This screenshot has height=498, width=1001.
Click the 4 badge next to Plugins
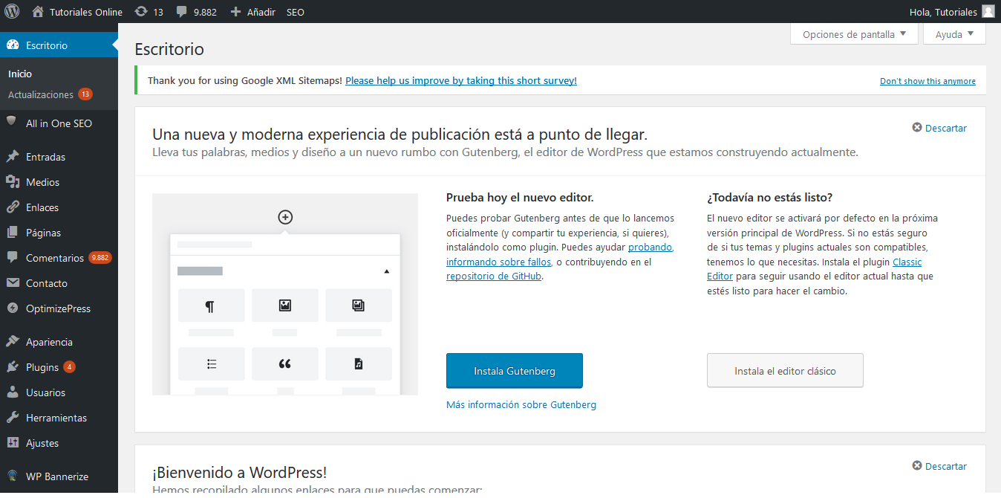point(69,367)
